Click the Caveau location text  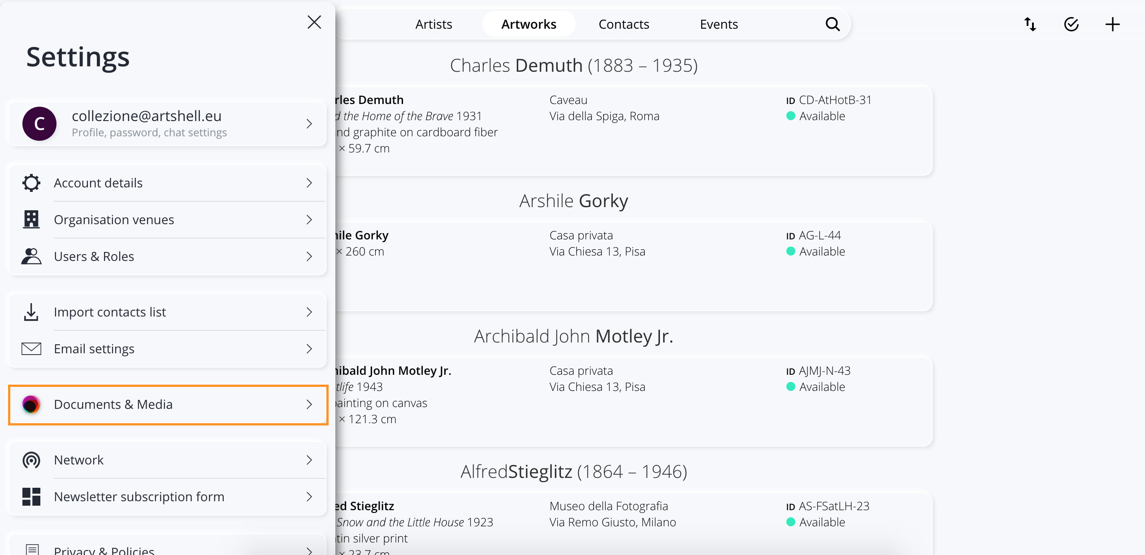point(568,100)
